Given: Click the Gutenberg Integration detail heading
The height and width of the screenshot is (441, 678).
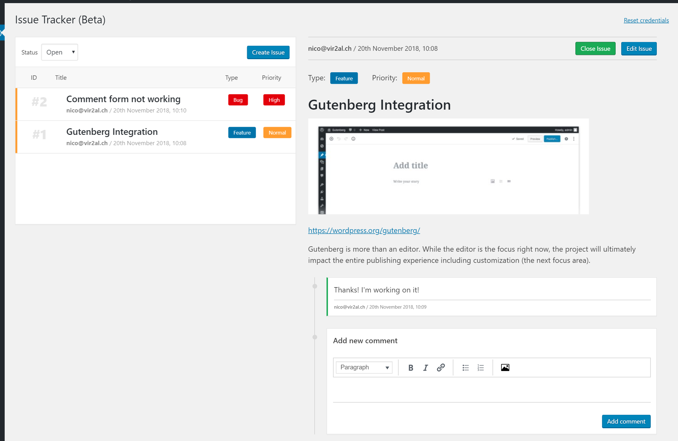Looking at the screenshot, I should (x=380, y=105).
